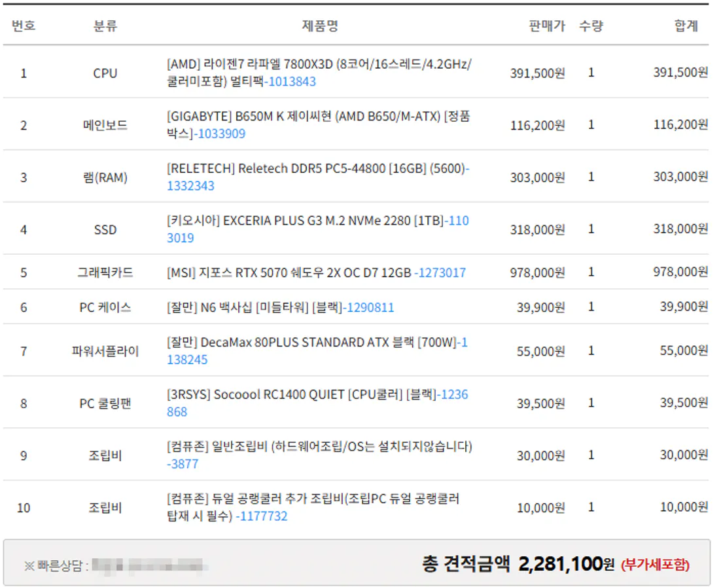Image resolution: width=721 pixels, height=587 pixels.
Task: Click the Reletech DDR5 RAM product code link
Action: 190,186
